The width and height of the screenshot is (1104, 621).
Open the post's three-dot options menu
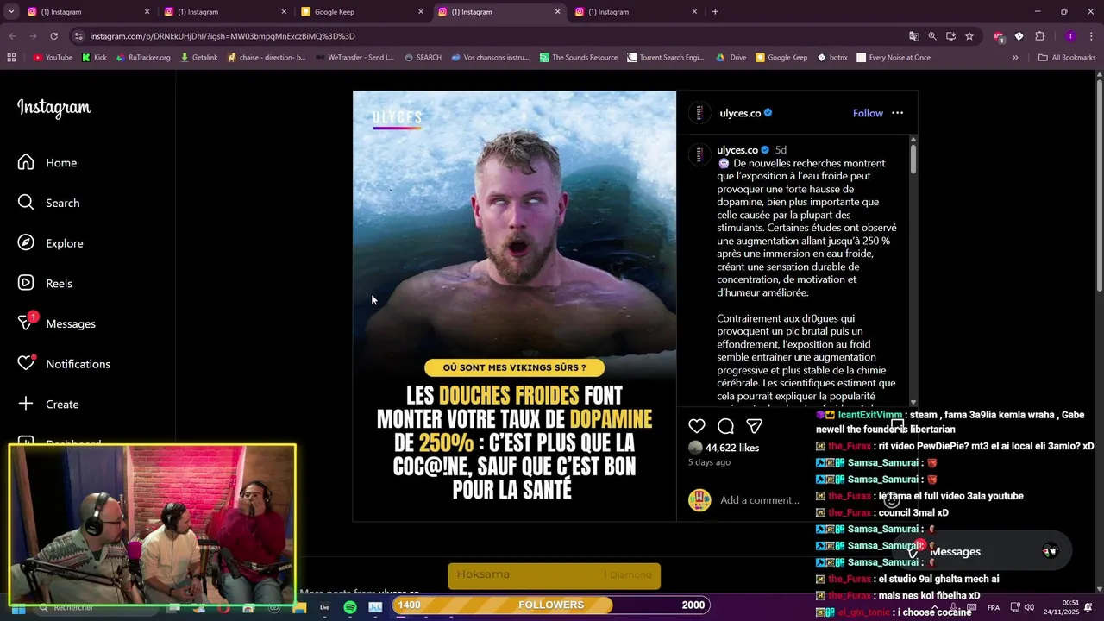tap(897, 113)
